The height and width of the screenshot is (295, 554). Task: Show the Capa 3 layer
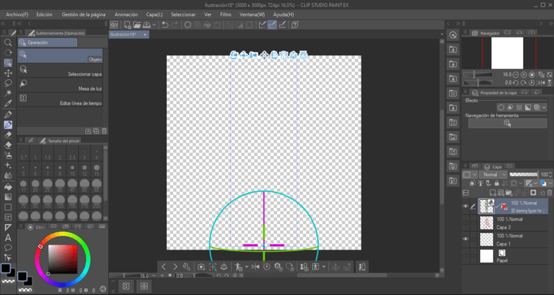click(x=466, y=222)
